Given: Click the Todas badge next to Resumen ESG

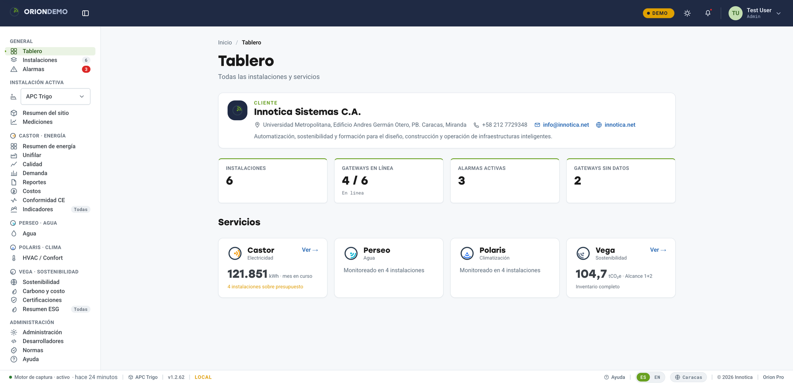Looking at the screenshot, I should tap(81, 309).
